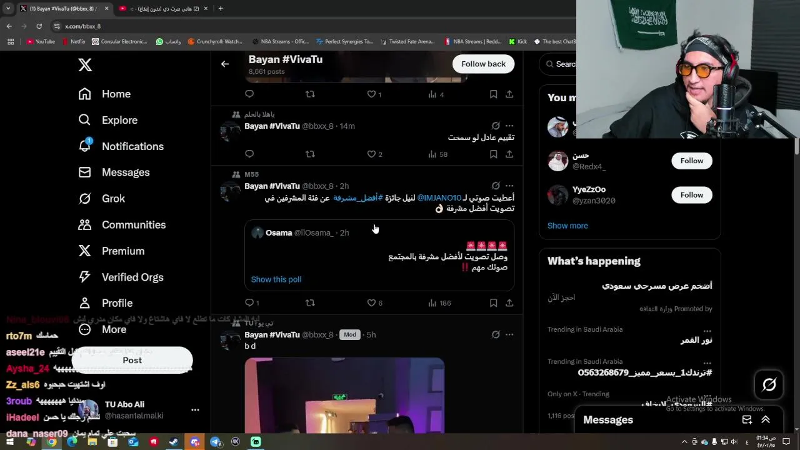Screen dimensions: 800x450
Task: Open Premium in the sidebar
Action: coord(111,251)
